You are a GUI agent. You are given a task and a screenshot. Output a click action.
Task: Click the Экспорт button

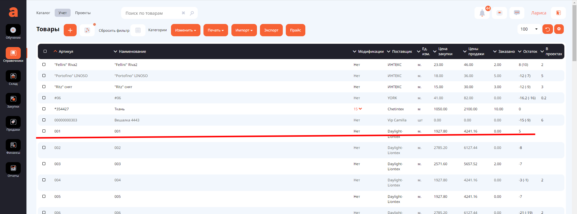click(x=271, y=30)
